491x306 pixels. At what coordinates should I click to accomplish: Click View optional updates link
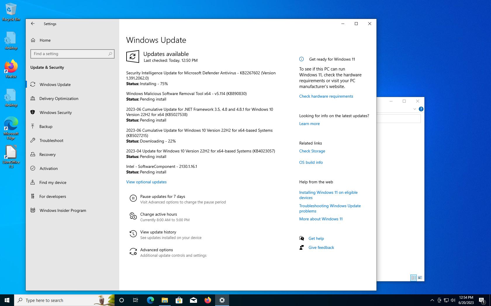[x=146, y=182]
